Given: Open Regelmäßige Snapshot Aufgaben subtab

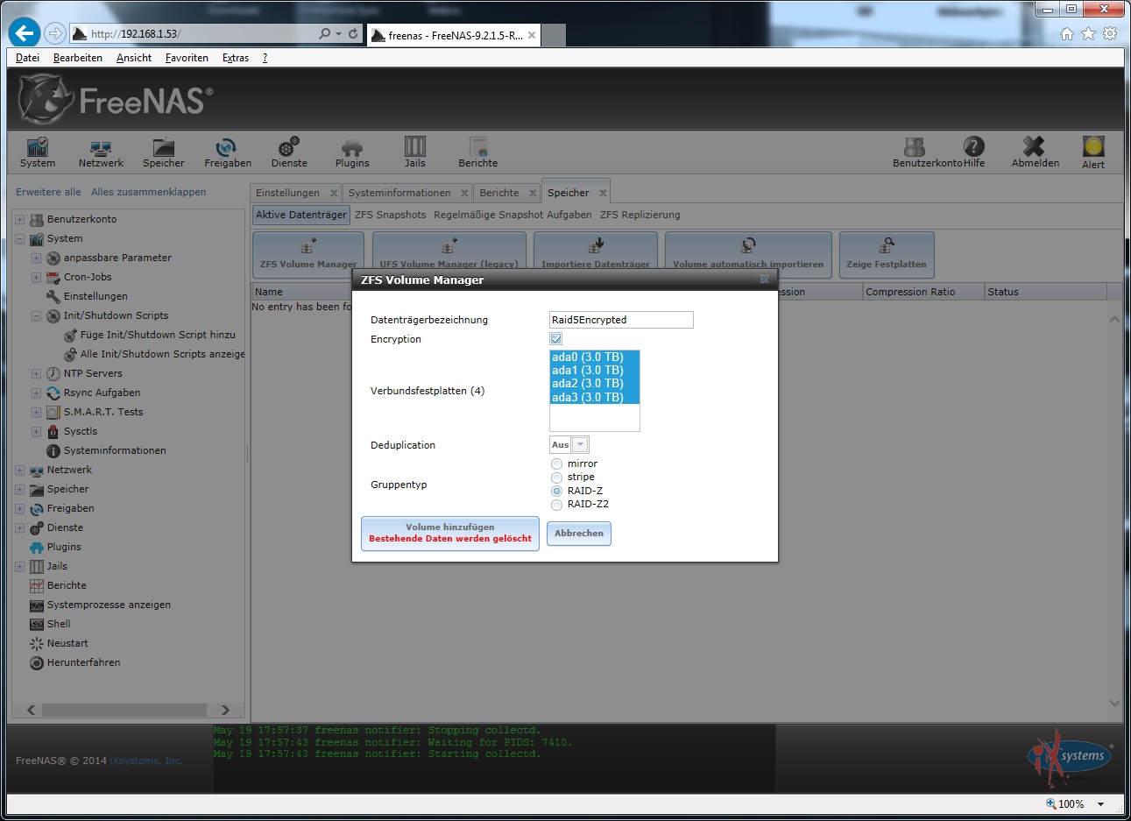Looking at the screenshot, I should point(512,215).
